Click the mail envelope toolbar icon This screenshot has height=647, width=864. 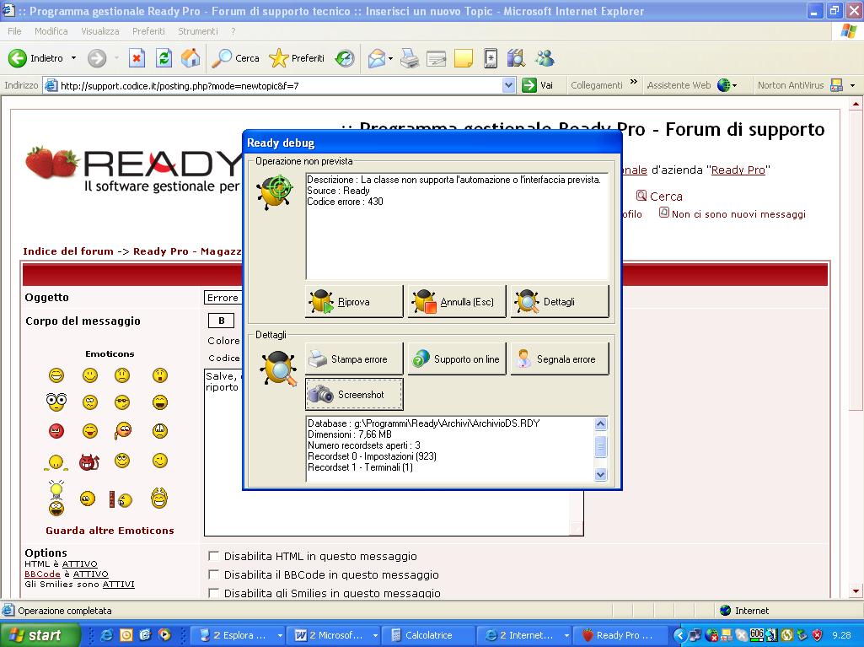376,58
